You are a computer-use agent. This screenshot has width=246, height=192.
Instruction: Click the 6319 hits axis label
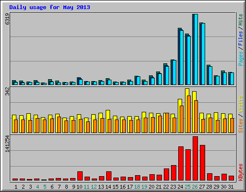tap(7, 19)
